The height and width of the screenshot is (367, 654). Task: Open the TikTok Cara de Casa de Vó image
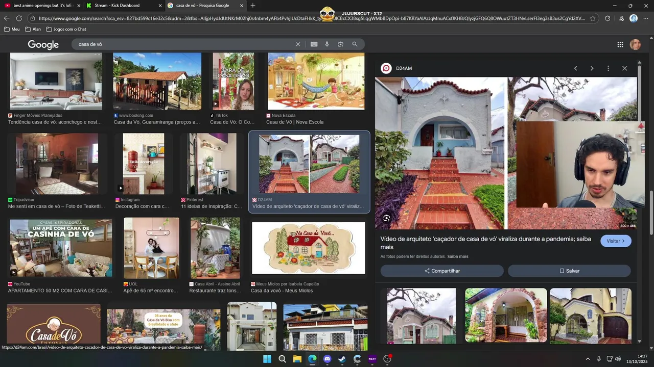tap(233, 82)
